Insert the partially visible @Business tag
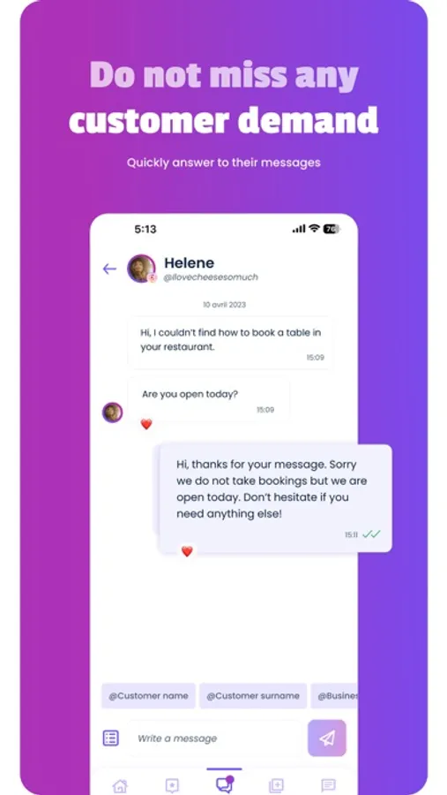The height and width of the screenshot is (795, 447). [334, 696]
